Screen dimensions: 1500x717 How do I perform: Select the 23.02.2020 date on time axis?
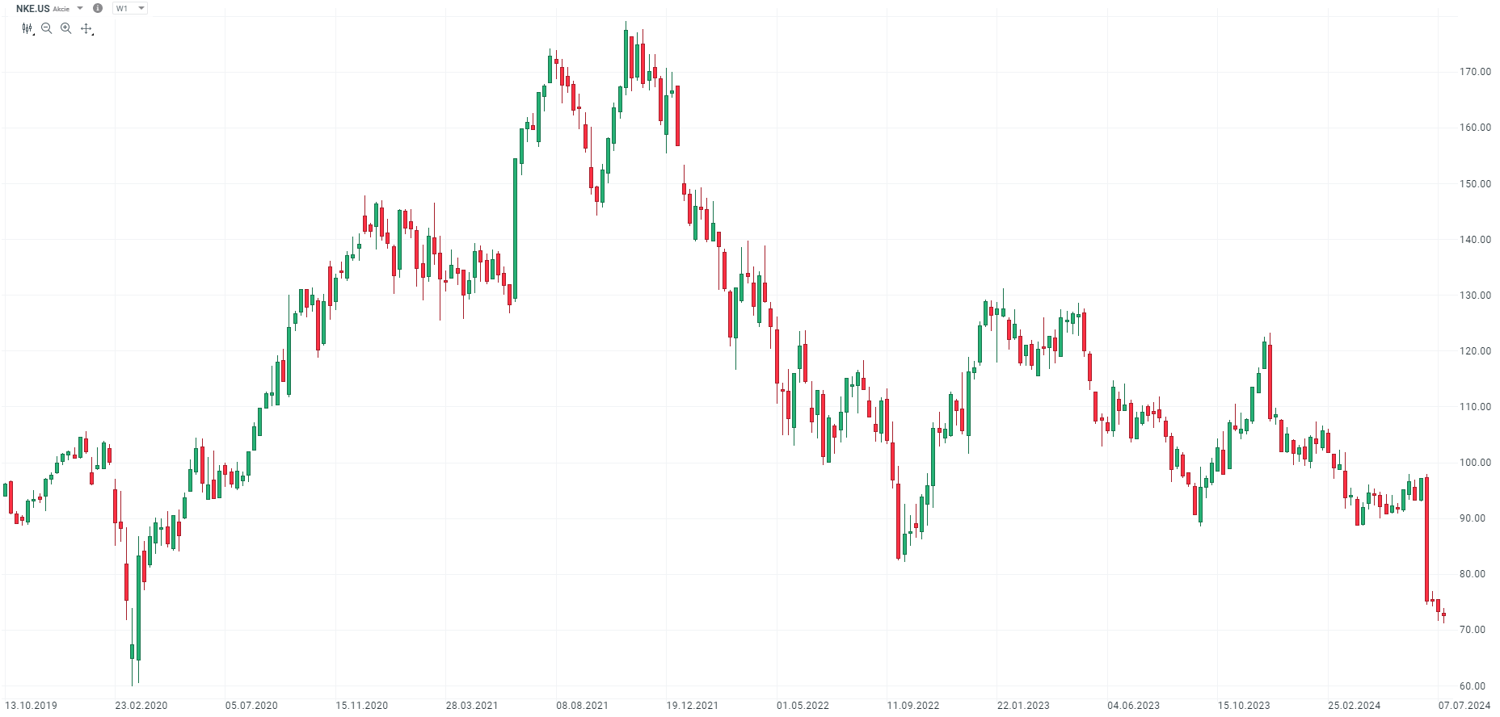141,706
